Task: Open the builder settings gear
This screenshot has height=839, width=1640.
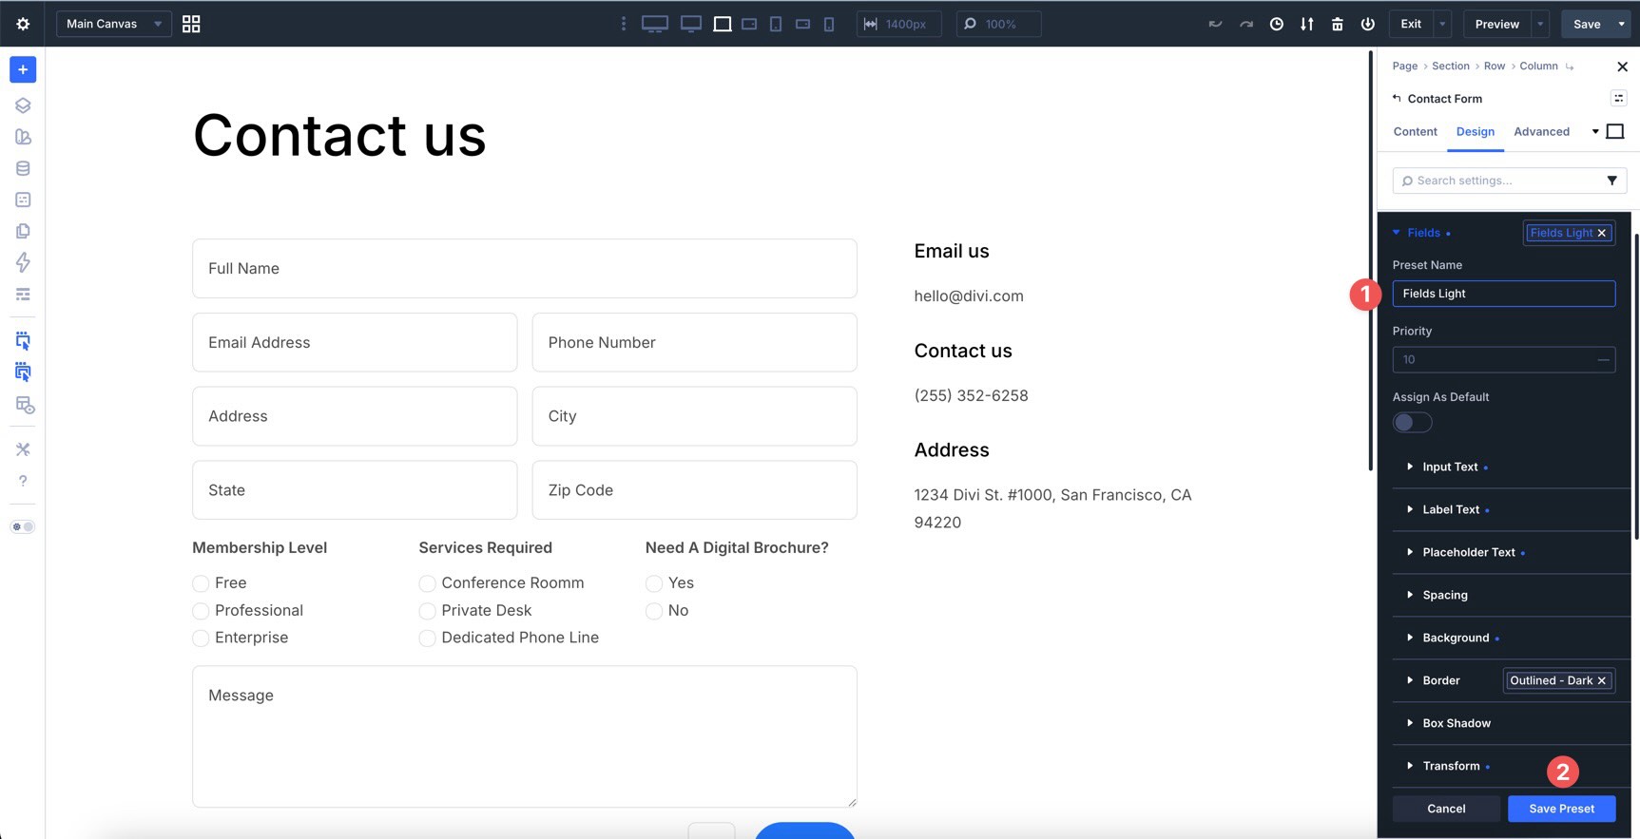Action: [23, 24]
